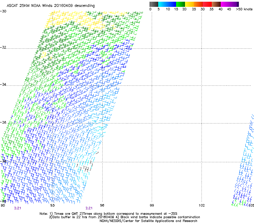Click the longitude label '90'
254x223 pixels.
pyautogui.click(x=3, y=206)
